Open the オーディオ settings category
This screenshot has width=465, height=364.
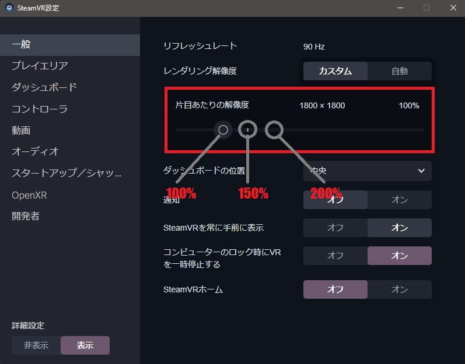pos(70,151)
